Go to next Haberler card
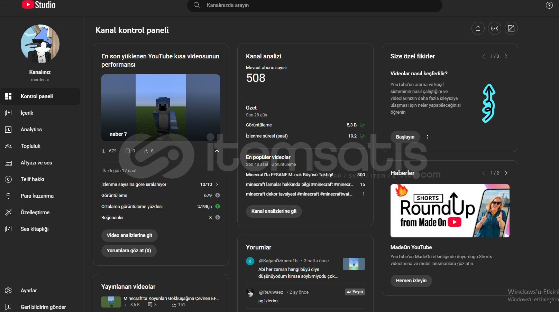Viewport: 559px width, 312px height. tap(506, 173)
